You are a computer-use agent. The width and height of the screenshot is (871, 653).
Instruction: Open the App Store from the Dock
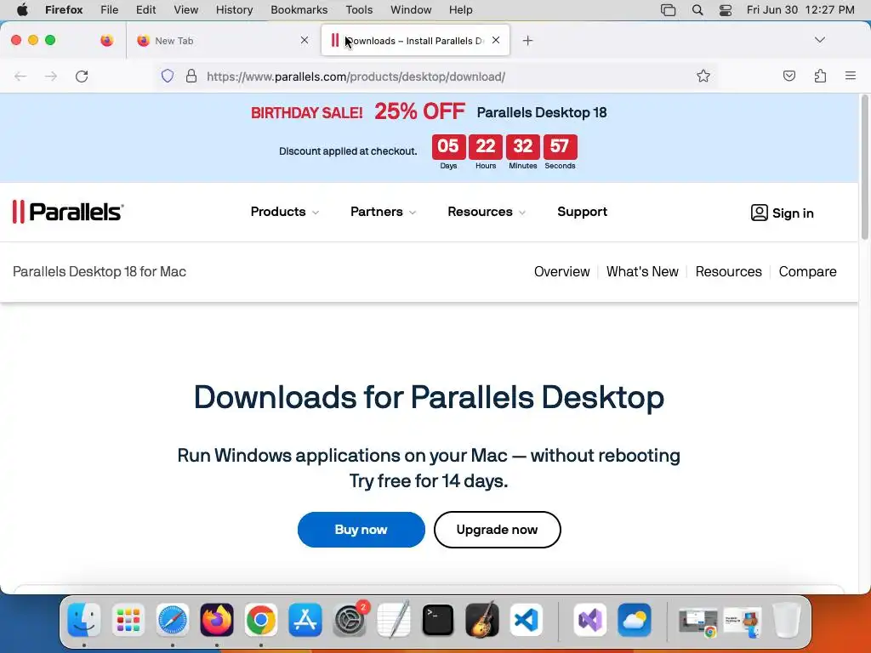[305, 620]
